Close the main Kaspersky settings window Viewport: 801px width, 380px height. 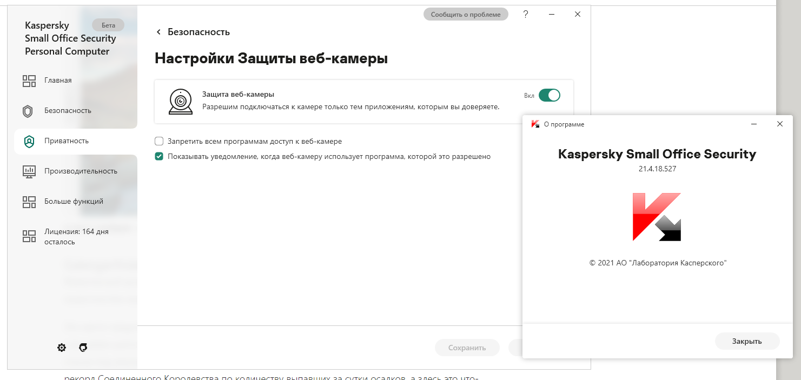578,15
